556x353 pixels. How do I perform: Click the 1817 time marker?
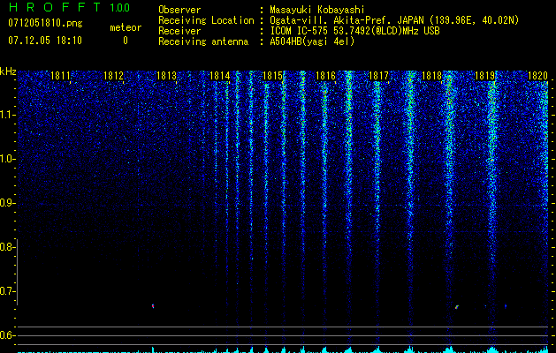(x=378, y=75)
